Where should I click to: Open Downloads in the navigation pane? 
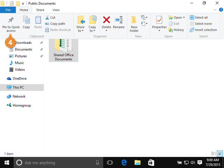23,43
